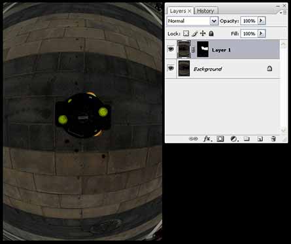Click the link layers chain icon
The height and width of the screenshot is (244, 291).
tap(193, 139)
